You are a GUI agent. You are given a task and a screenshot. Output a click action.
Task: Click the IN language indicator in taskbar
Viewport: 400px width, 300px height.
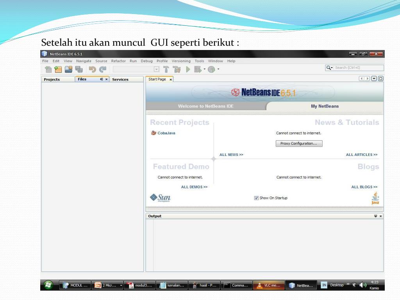[x=324, y=285]
